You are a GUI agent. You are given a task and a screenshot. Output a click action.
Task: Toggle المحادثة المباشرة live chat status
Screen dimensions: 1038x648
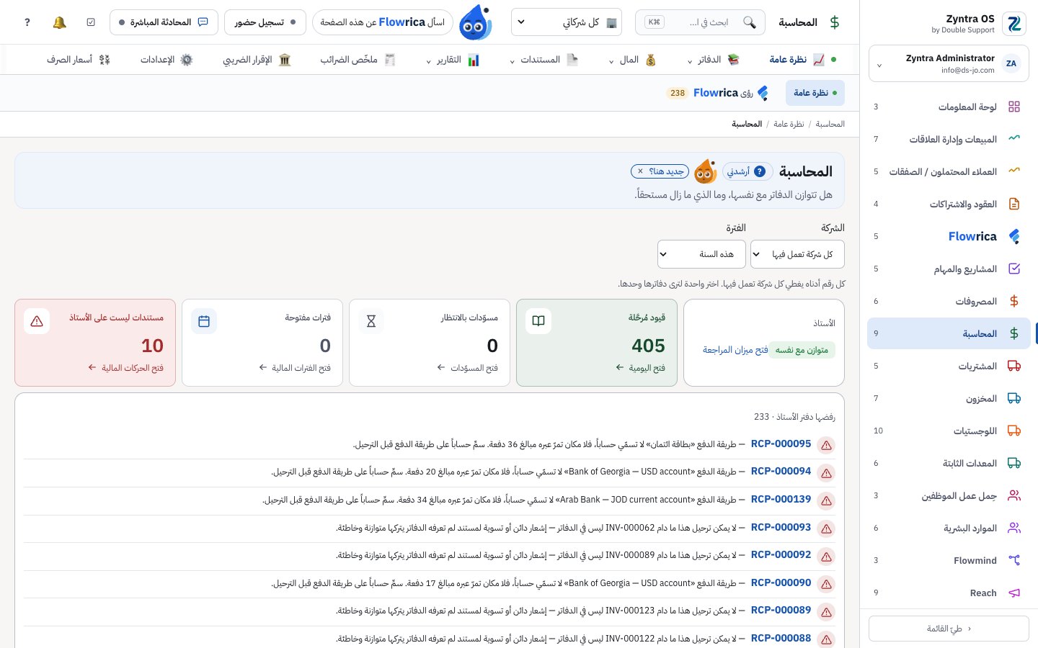pyautogui.click(x=164, y=22)
